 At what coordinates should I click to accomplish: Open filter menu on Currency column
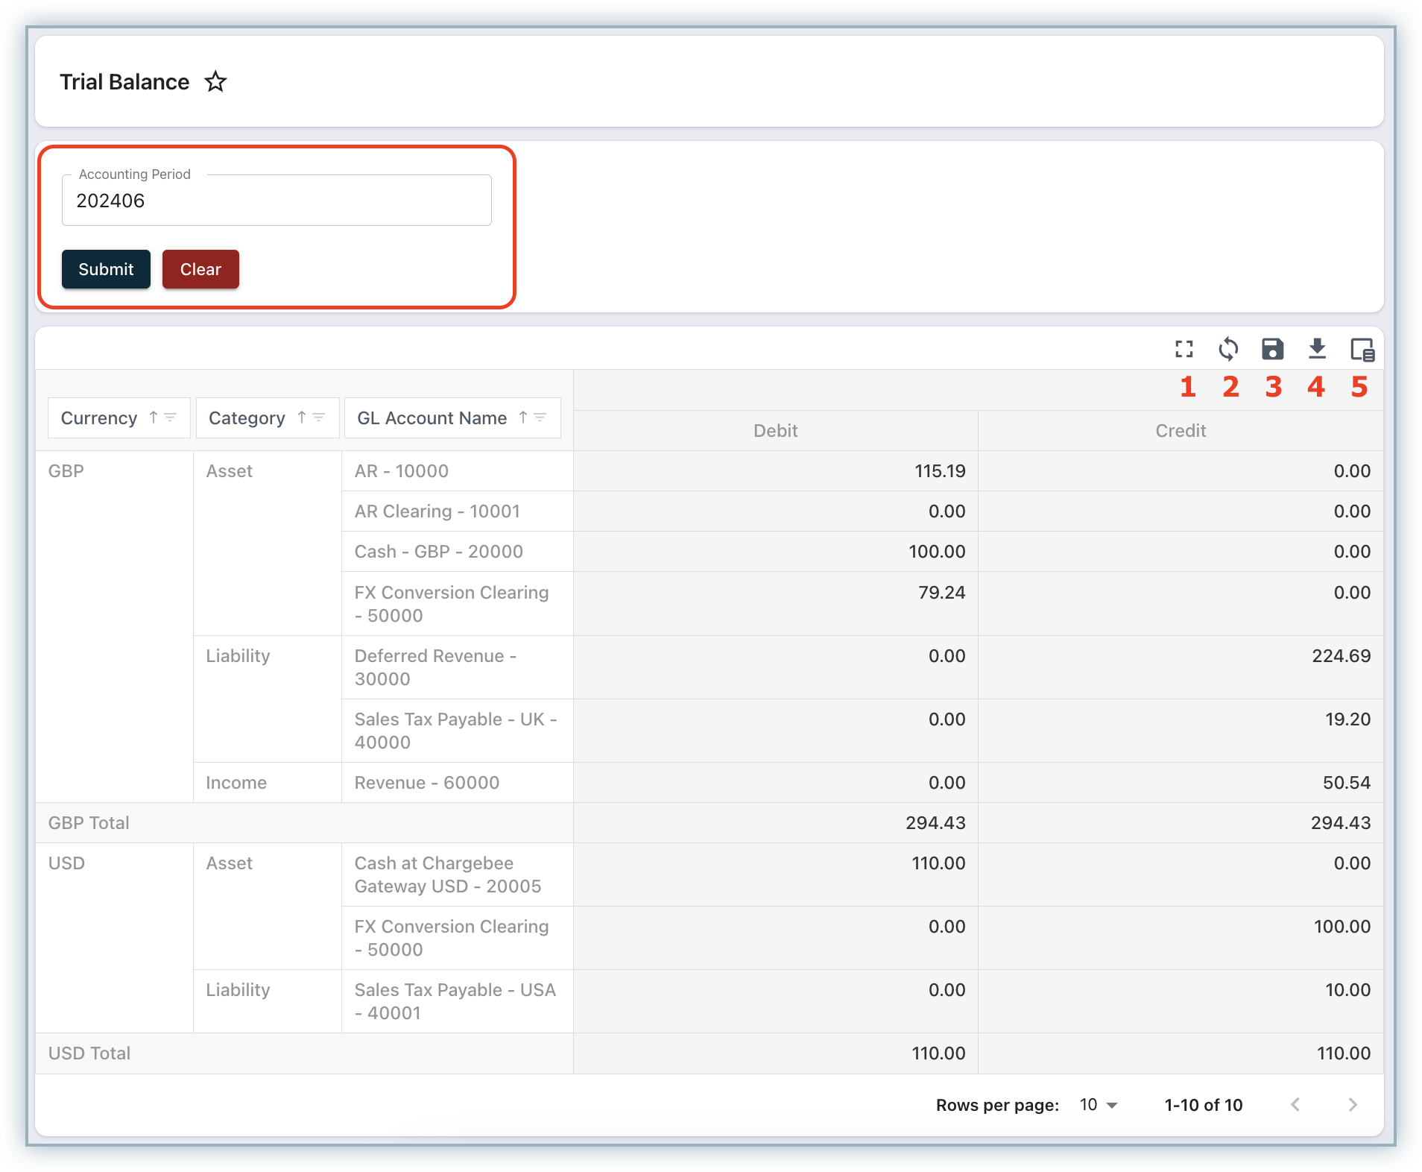pos(171,418)
